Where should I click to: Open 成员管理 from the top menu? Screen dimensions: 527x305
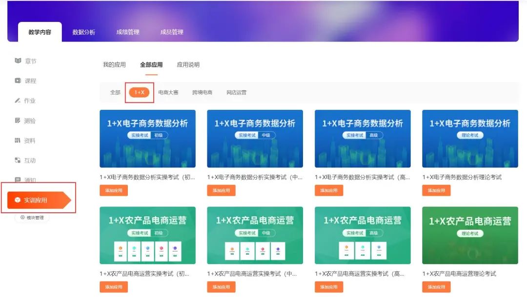click(x=172, y=32)
